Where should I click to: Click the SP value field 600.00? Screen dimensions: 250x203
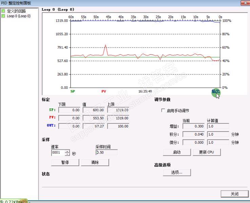click(94, 110)
